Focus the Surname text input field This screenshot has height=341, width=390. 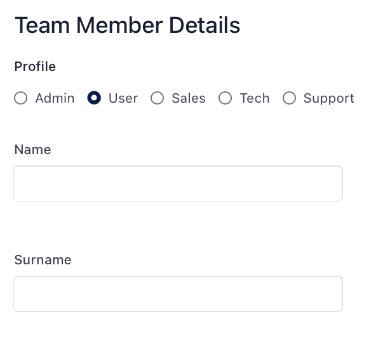[178, 293]
